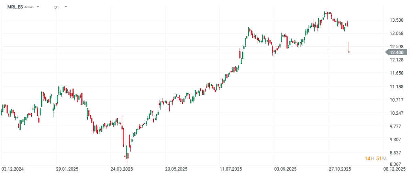412x175 pixels.
Task: Select the 03.09.2025 time axis date
Action: pyautogui.click(x=285, y=169)
